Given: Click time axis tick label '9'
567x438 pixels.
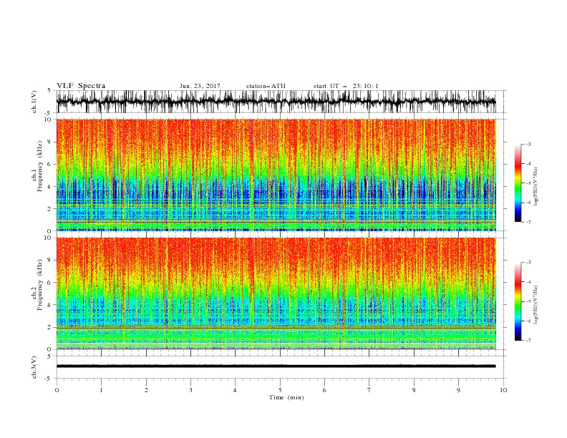Looking at the screenshot, I should point(458,390).
